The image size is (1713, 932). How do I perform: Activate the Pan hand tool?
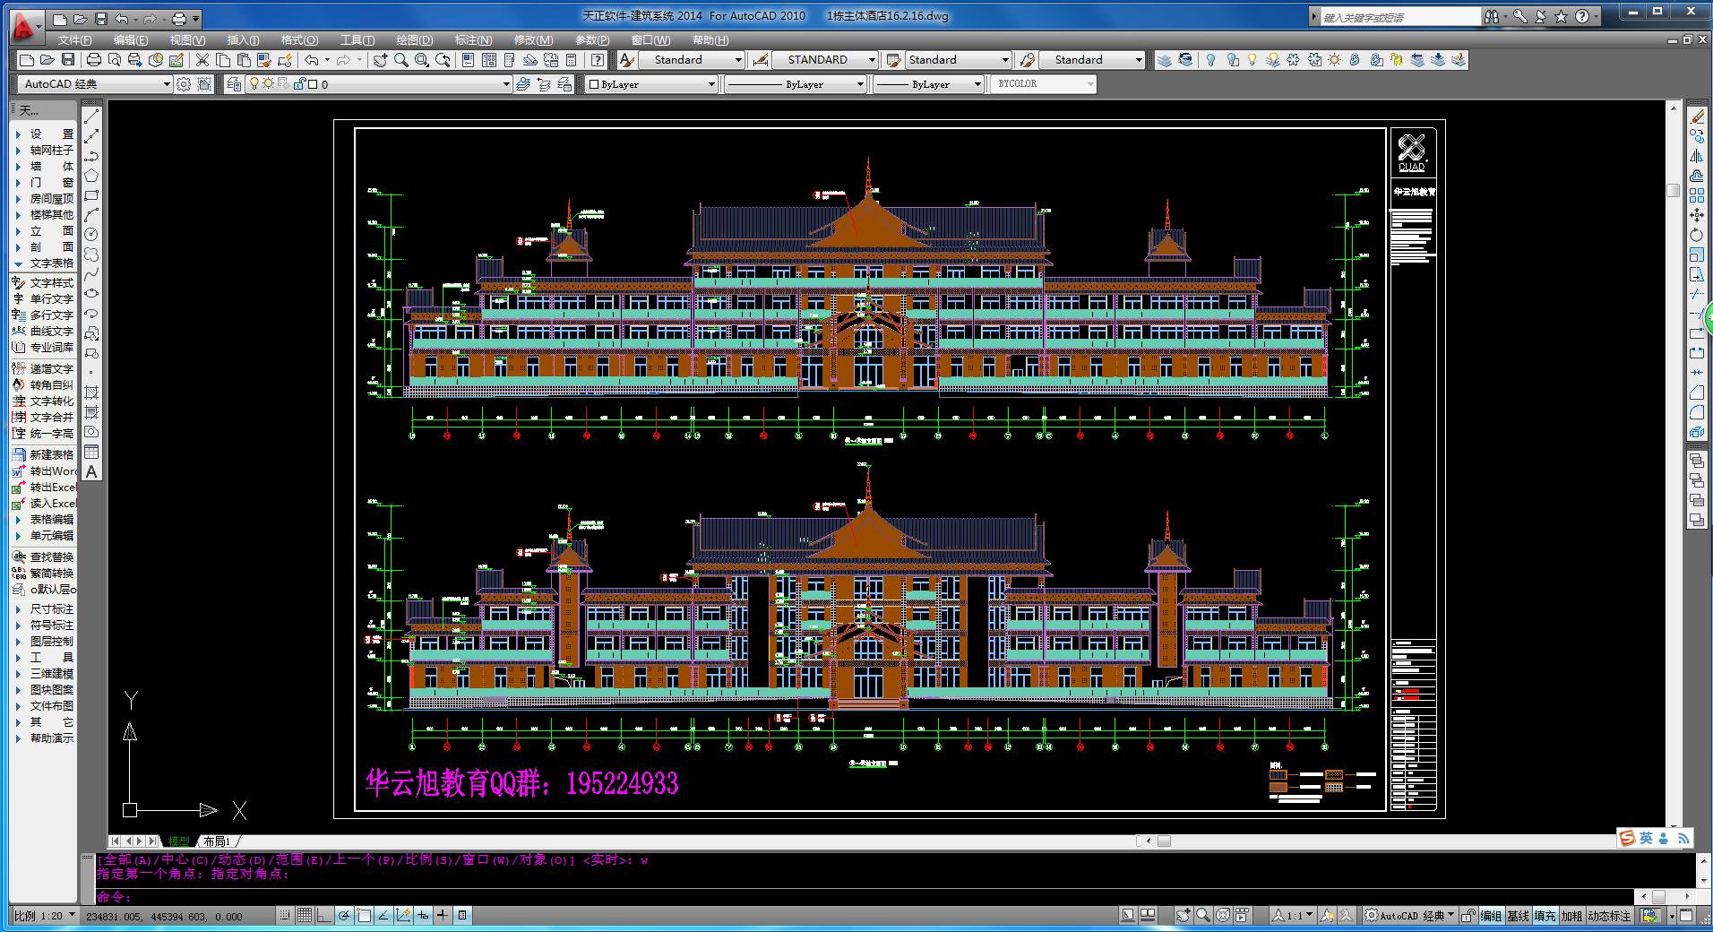tap(381, 60)
